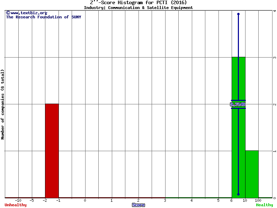Viewport: 277px width, 208px height.
Task: Click the green 'Healthy' label
Action: (264, 205)
